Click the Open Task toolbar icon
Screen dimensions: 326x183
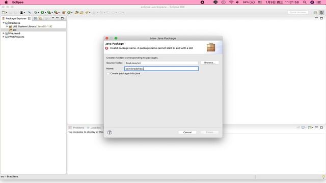click(81, 12)
